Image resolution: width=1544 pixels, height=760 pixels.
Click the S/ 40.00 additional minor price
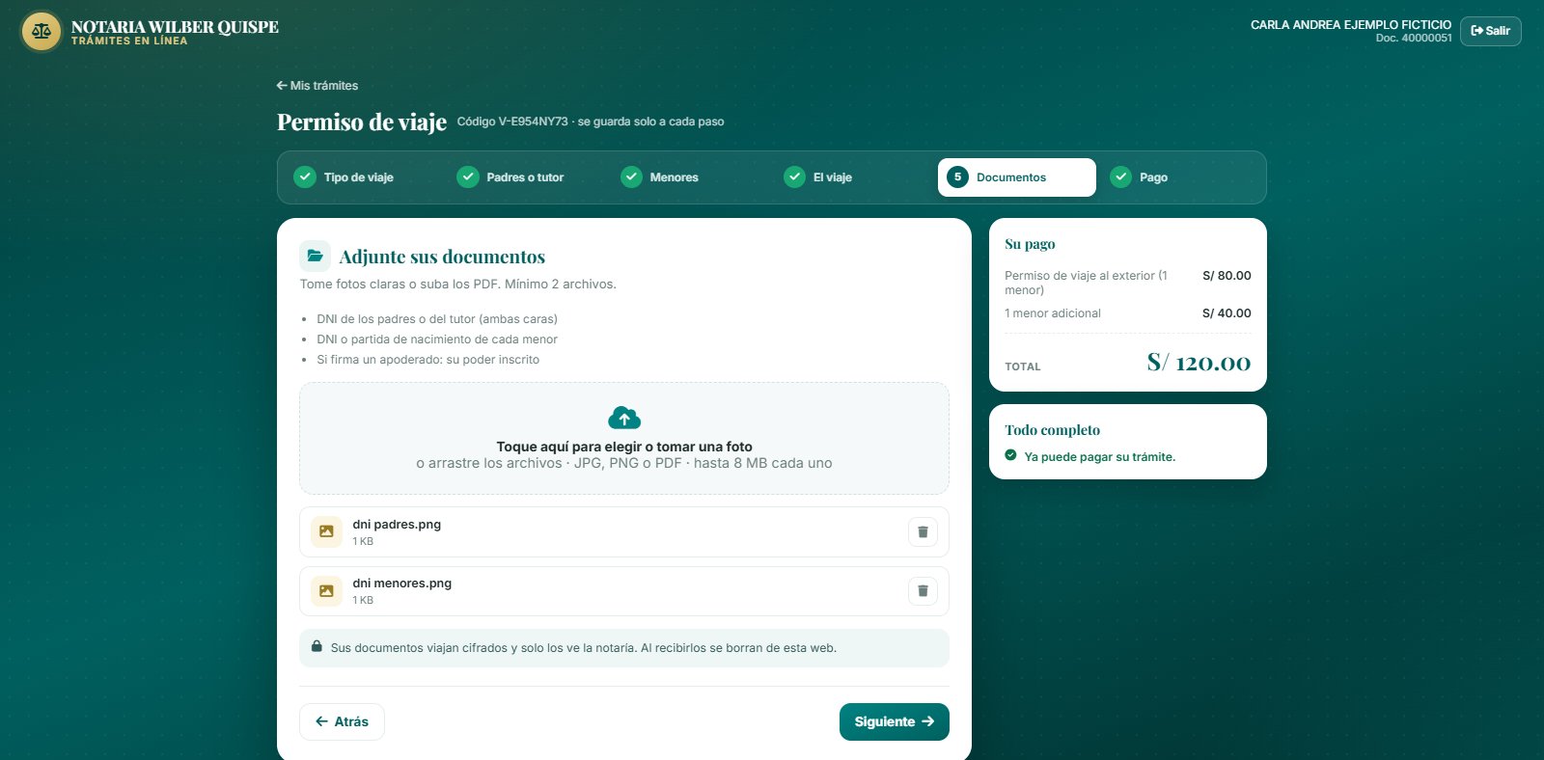(x=1227, y=313)
